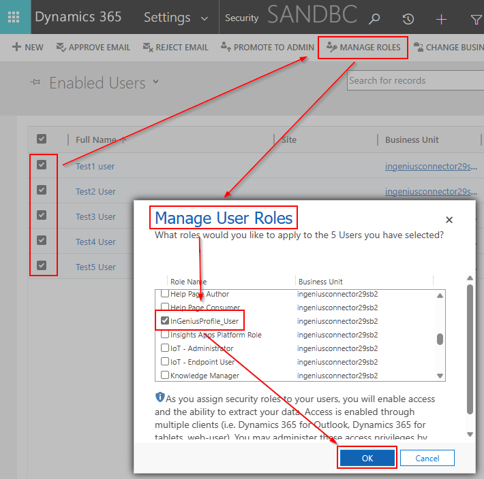The width and height of the screenshot is (484, 479).
Task: Close the Manage User Roles dialog
Action: pos(449,220)
